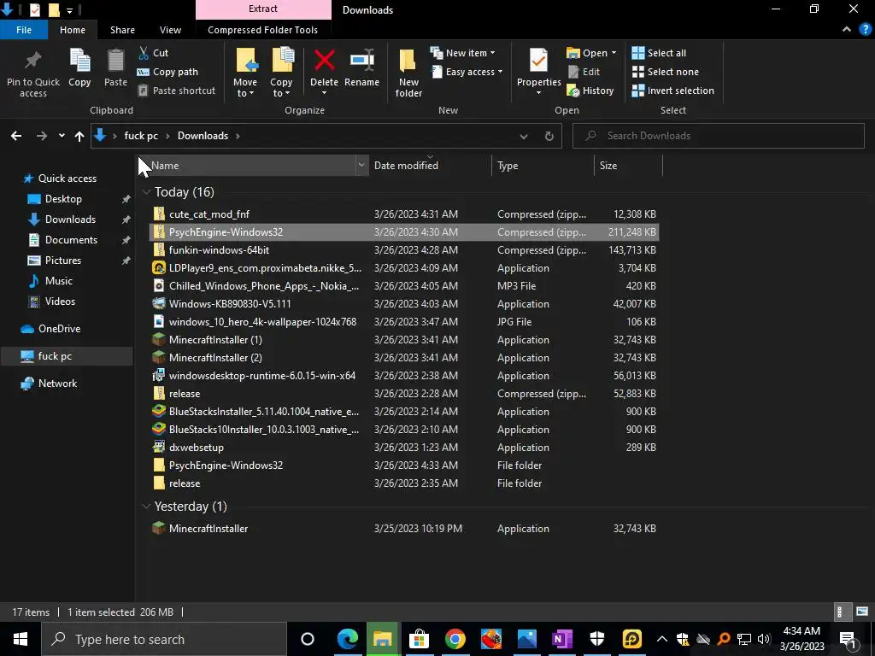Select the dxwebsetup application
Screen dimensions: 875x656
point(403,448)
